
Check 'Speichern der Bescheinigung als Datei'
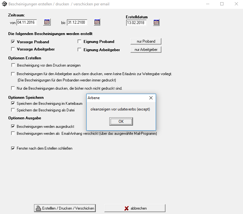click(13, 110)
